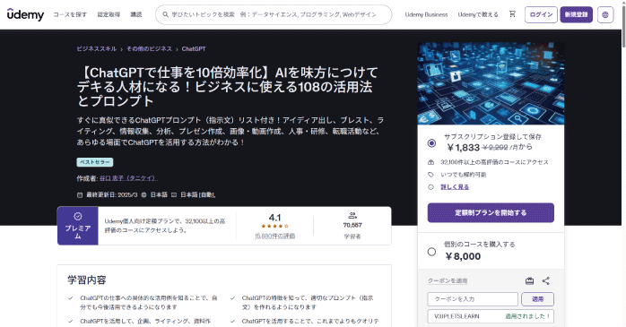Open the language globe button
This screenshot has width=626, height=327.
coord(605,14)
